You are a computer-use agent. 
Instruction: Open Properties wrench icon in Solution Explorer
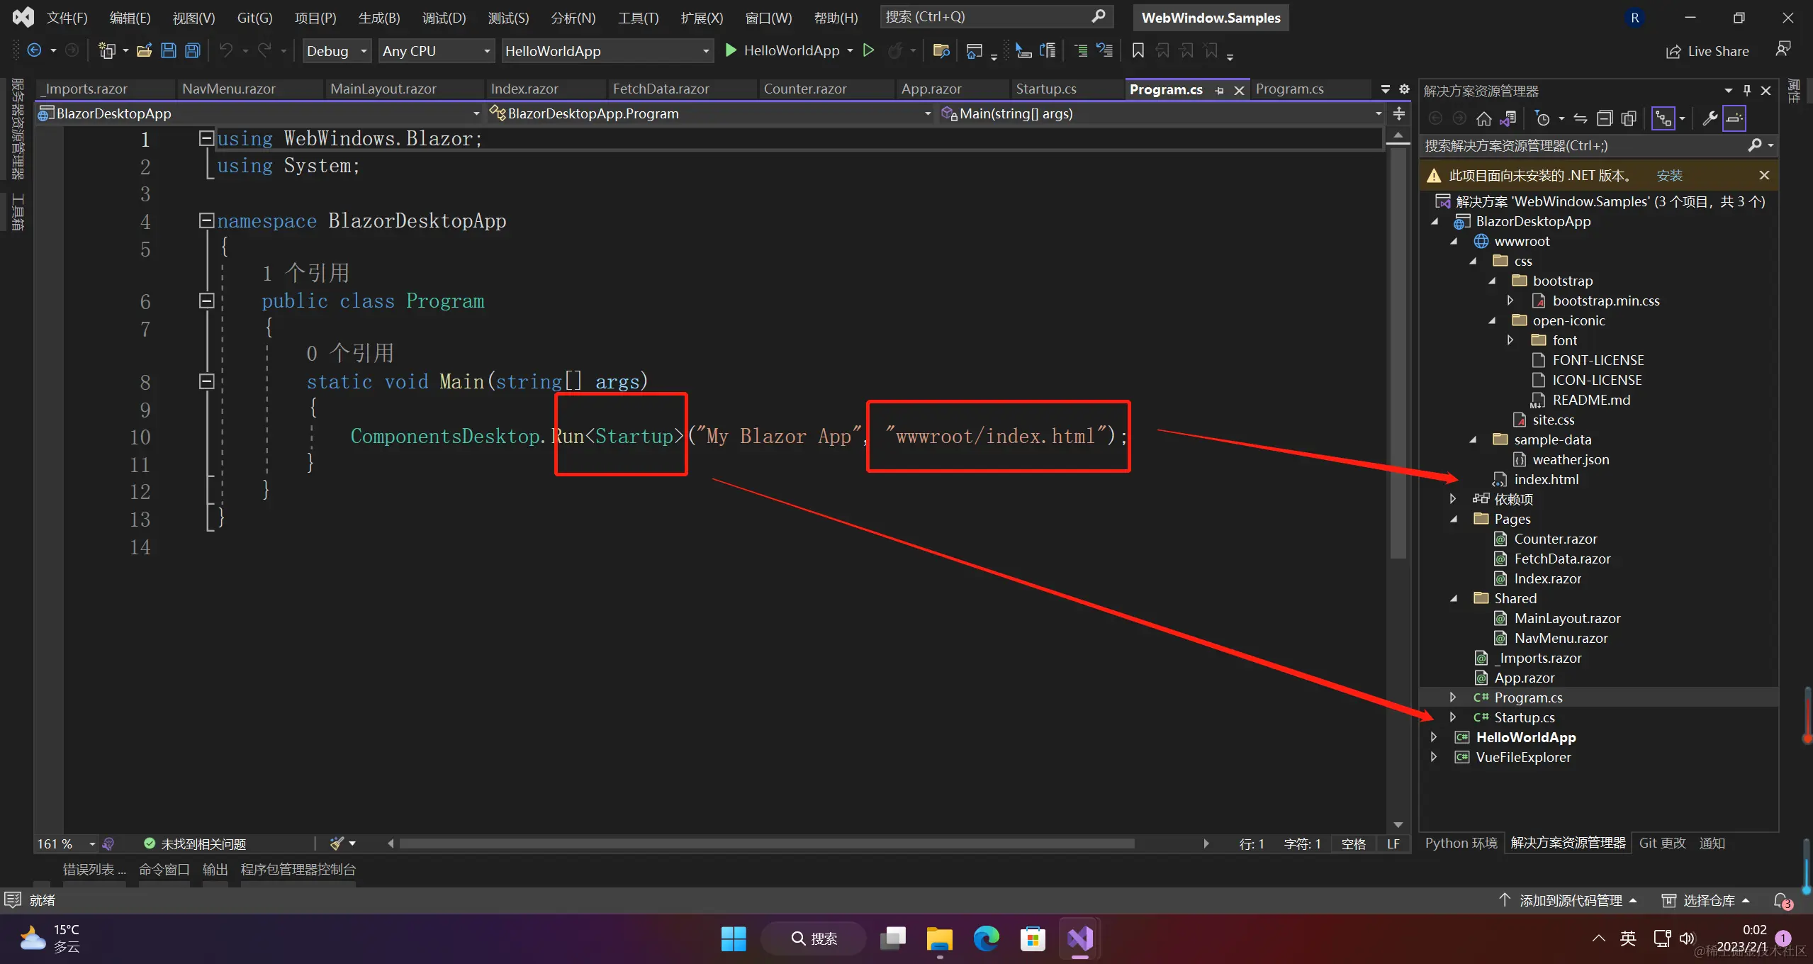click(x=1709, y=118)
